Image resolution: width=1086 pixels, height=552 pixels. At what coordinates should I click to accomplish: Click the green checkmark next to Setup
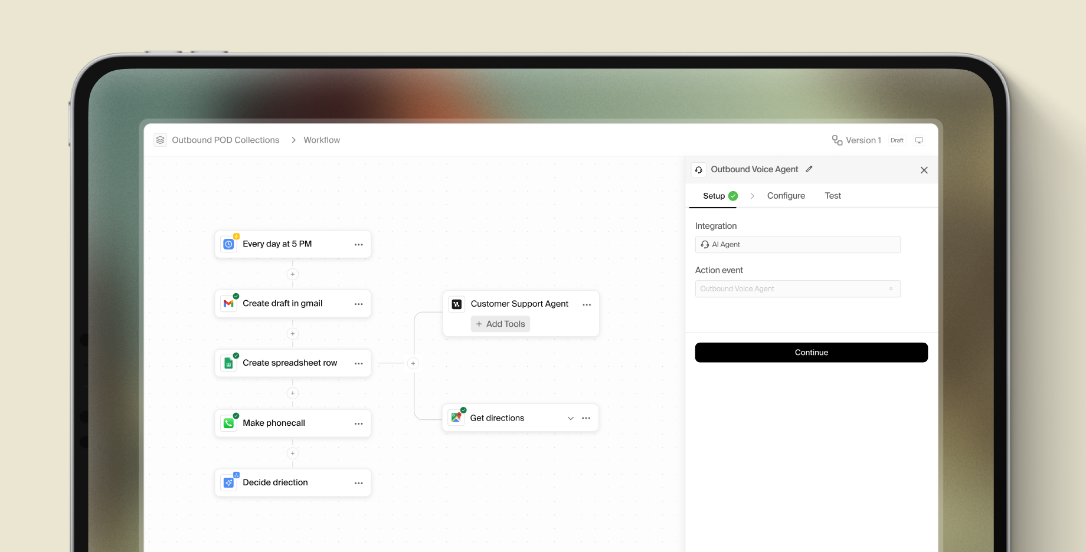(732, 195)
